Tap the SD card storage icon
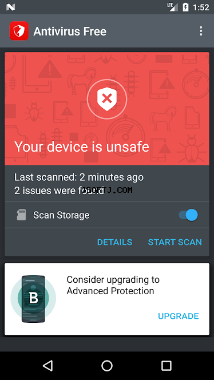214x380 pixels. pyautogui.click(x=22, y=215)
